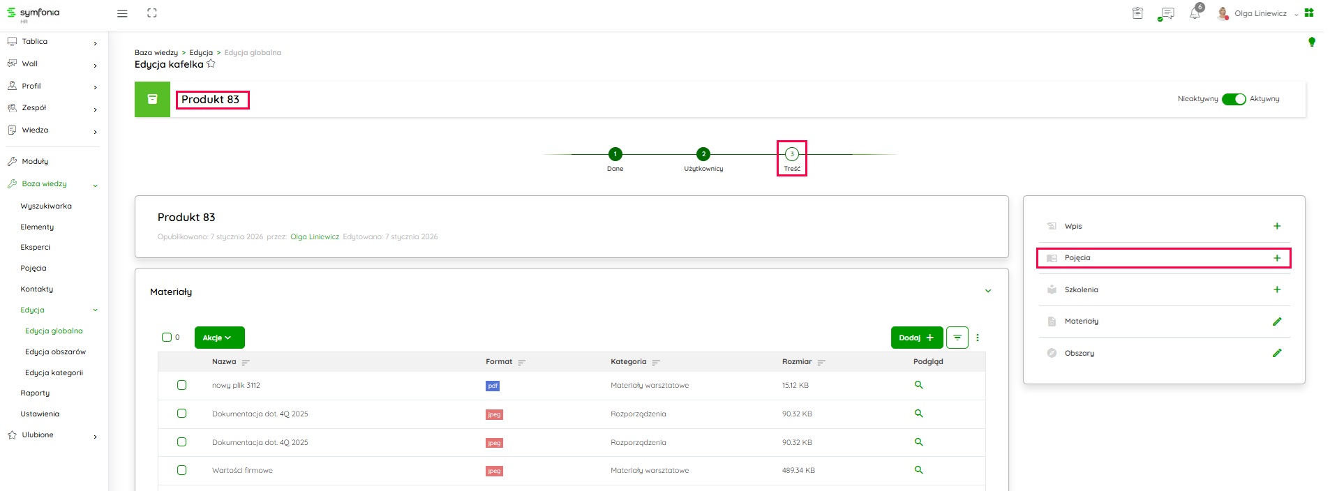Image resolution: width=1330 pixels, height=491 pixels.
Task: Check the box for Wartości firmowe
Action: tap(181, 470)
